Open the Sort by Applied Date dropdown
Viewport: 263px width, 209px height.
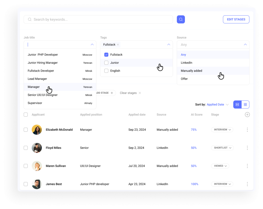216,104
